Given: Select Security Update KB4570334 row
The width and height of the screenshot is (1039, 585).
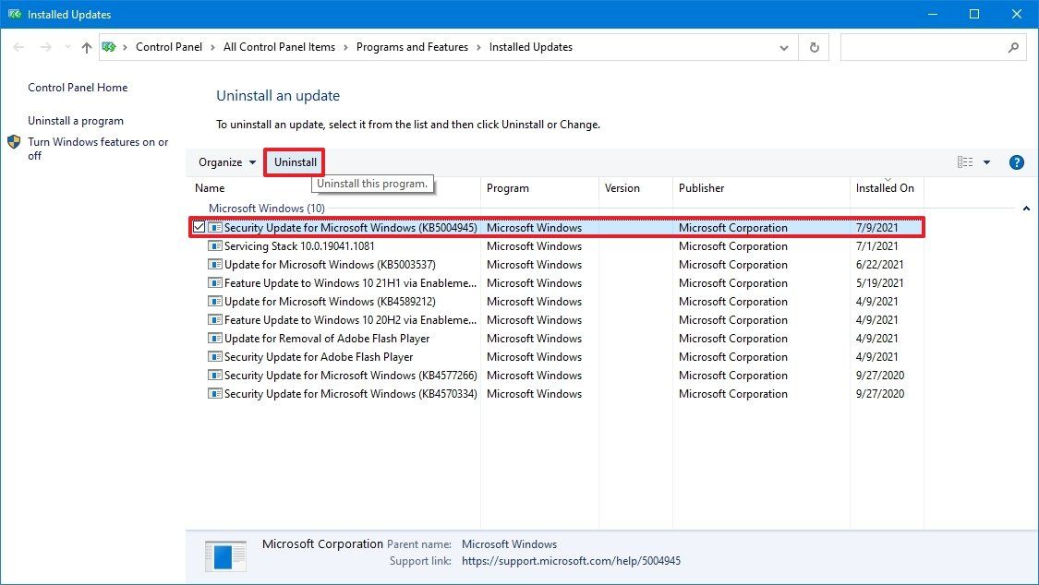Looking at the screenshot, I should pyautogui.click(x=556, y=394).
